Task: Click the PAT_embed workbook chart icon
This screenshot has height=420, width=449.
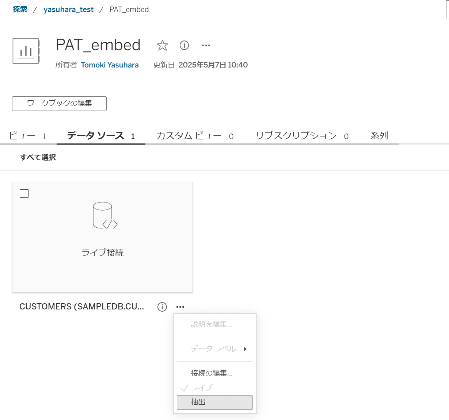Action: [x=26, y=51]
